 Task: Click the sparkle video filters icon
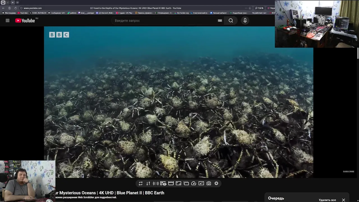[201, 183]
